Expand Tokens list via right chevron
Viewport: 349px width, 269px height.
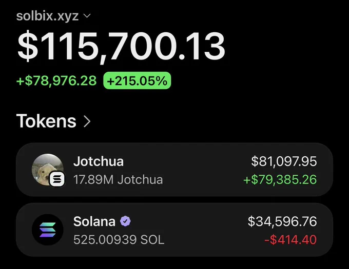click(87, 121)
